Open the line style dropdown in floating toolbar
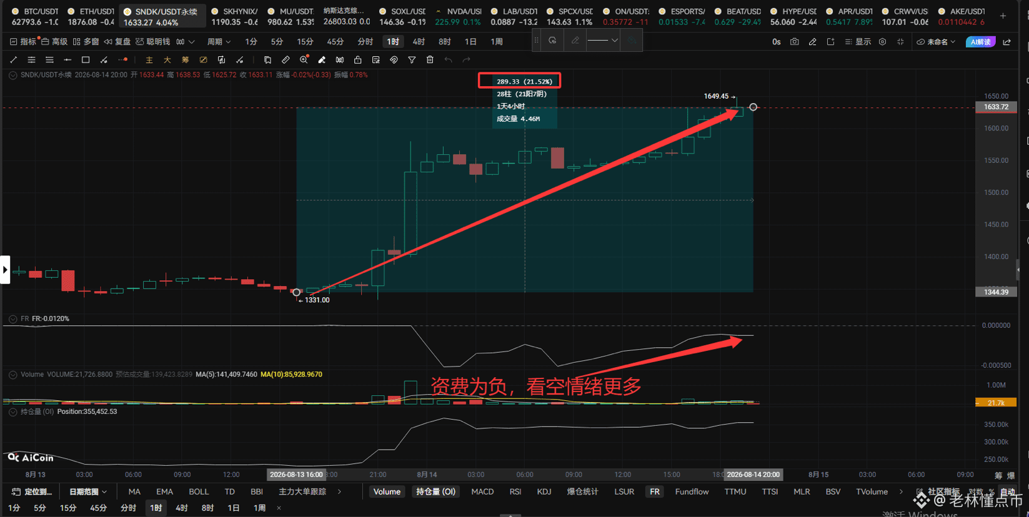The width and height of the screenshot is (1029, 517). coord(603,41)
